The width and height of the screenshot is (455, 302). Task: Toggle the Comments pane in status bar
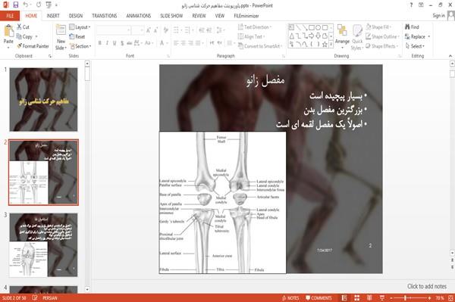(318, 298)
